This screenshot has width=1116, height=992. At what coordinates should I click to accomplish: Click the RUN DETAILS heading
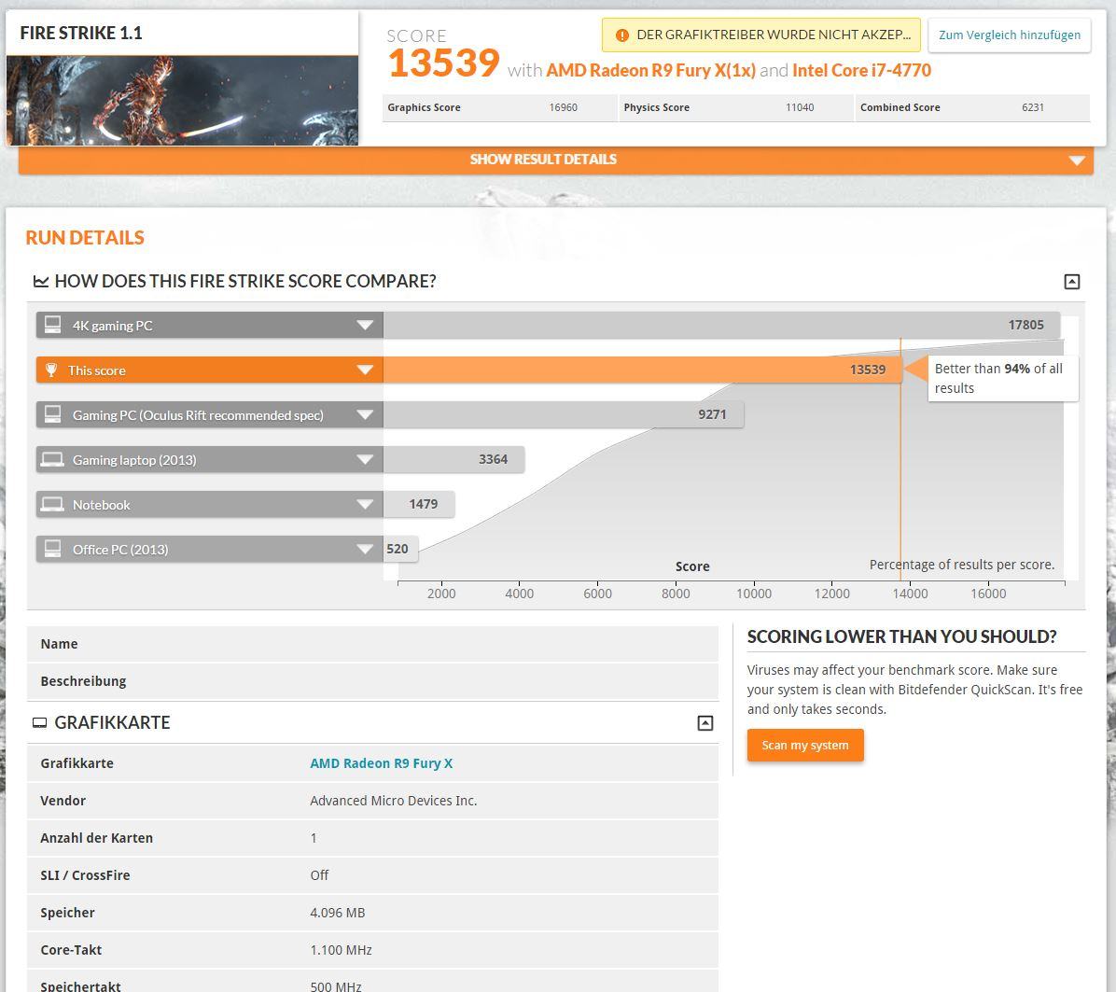[85, 238]
